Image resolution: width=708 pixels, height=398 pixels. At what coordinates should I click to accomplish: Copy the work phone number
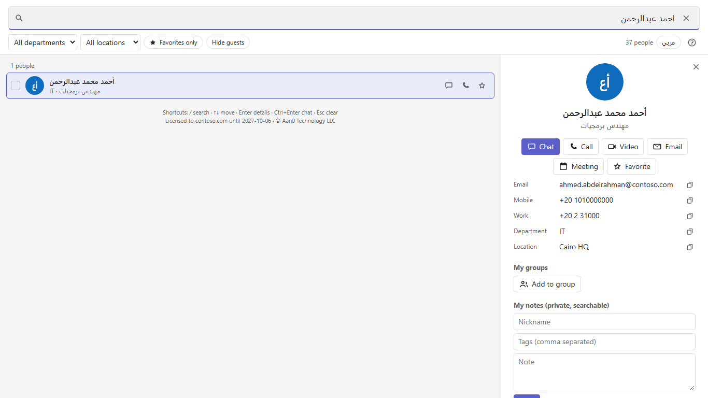(x=690, y=216)
